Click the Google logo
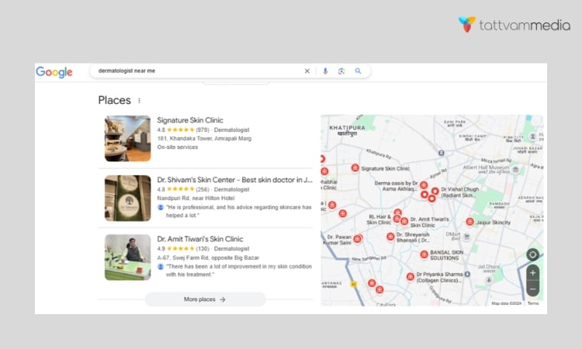 coord(54,72)
